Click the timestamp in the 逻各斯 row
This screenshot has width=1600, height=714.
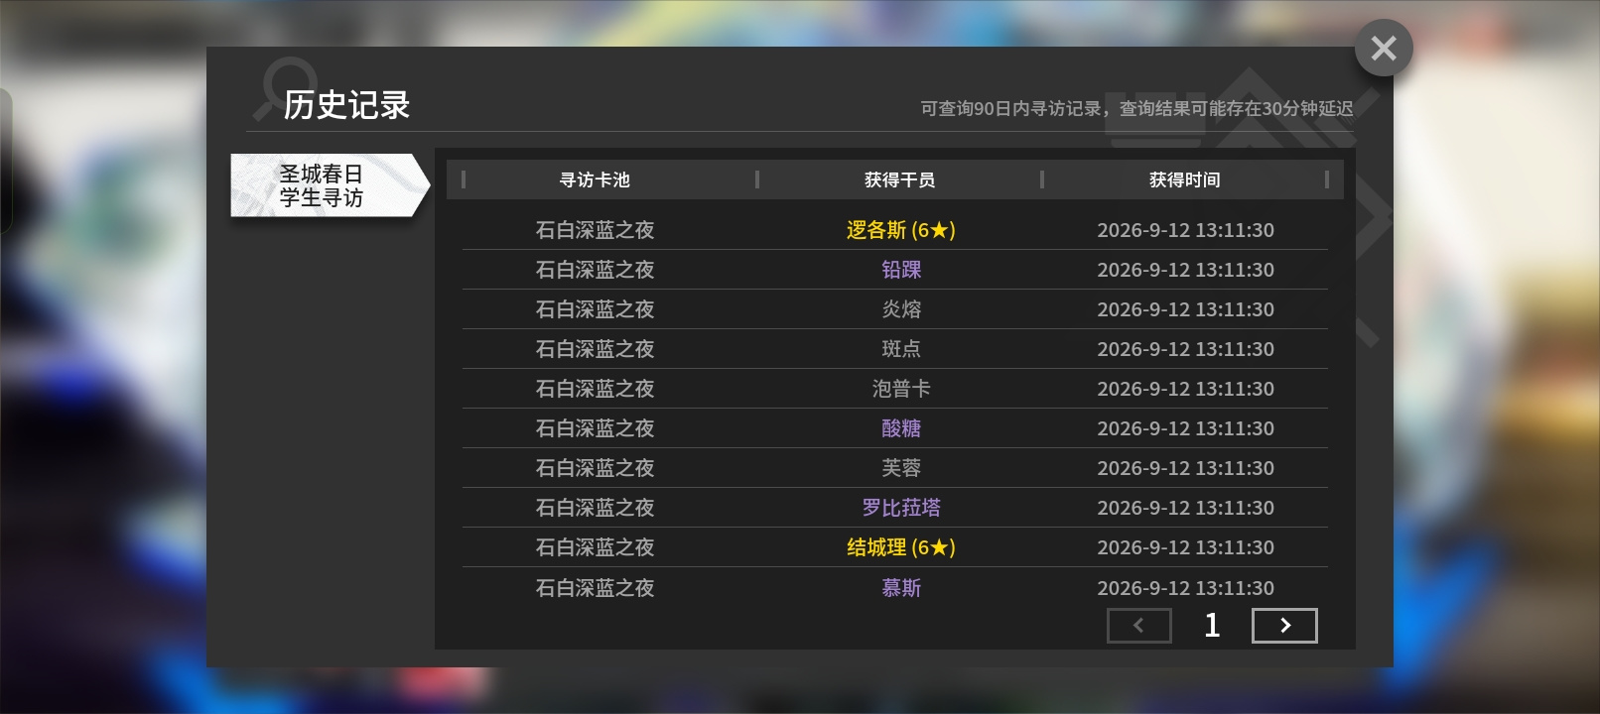(x=1186, y=230)
